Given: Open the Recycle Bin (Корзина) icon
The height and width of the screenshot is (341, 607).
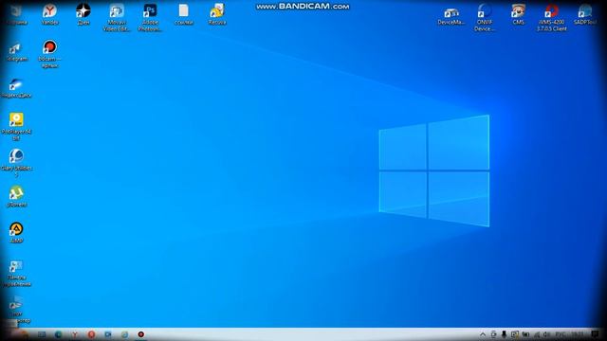Looking at the screenshot, I should [16, 14].
